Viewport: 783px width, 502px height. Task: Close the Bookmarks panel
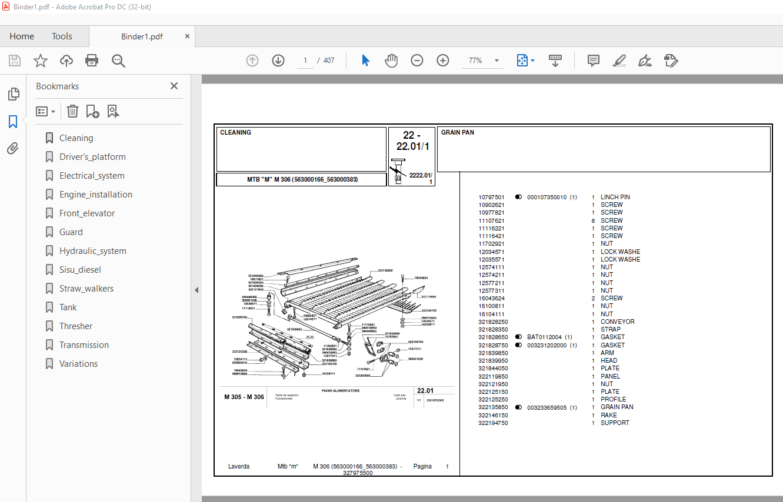point(174,86)
